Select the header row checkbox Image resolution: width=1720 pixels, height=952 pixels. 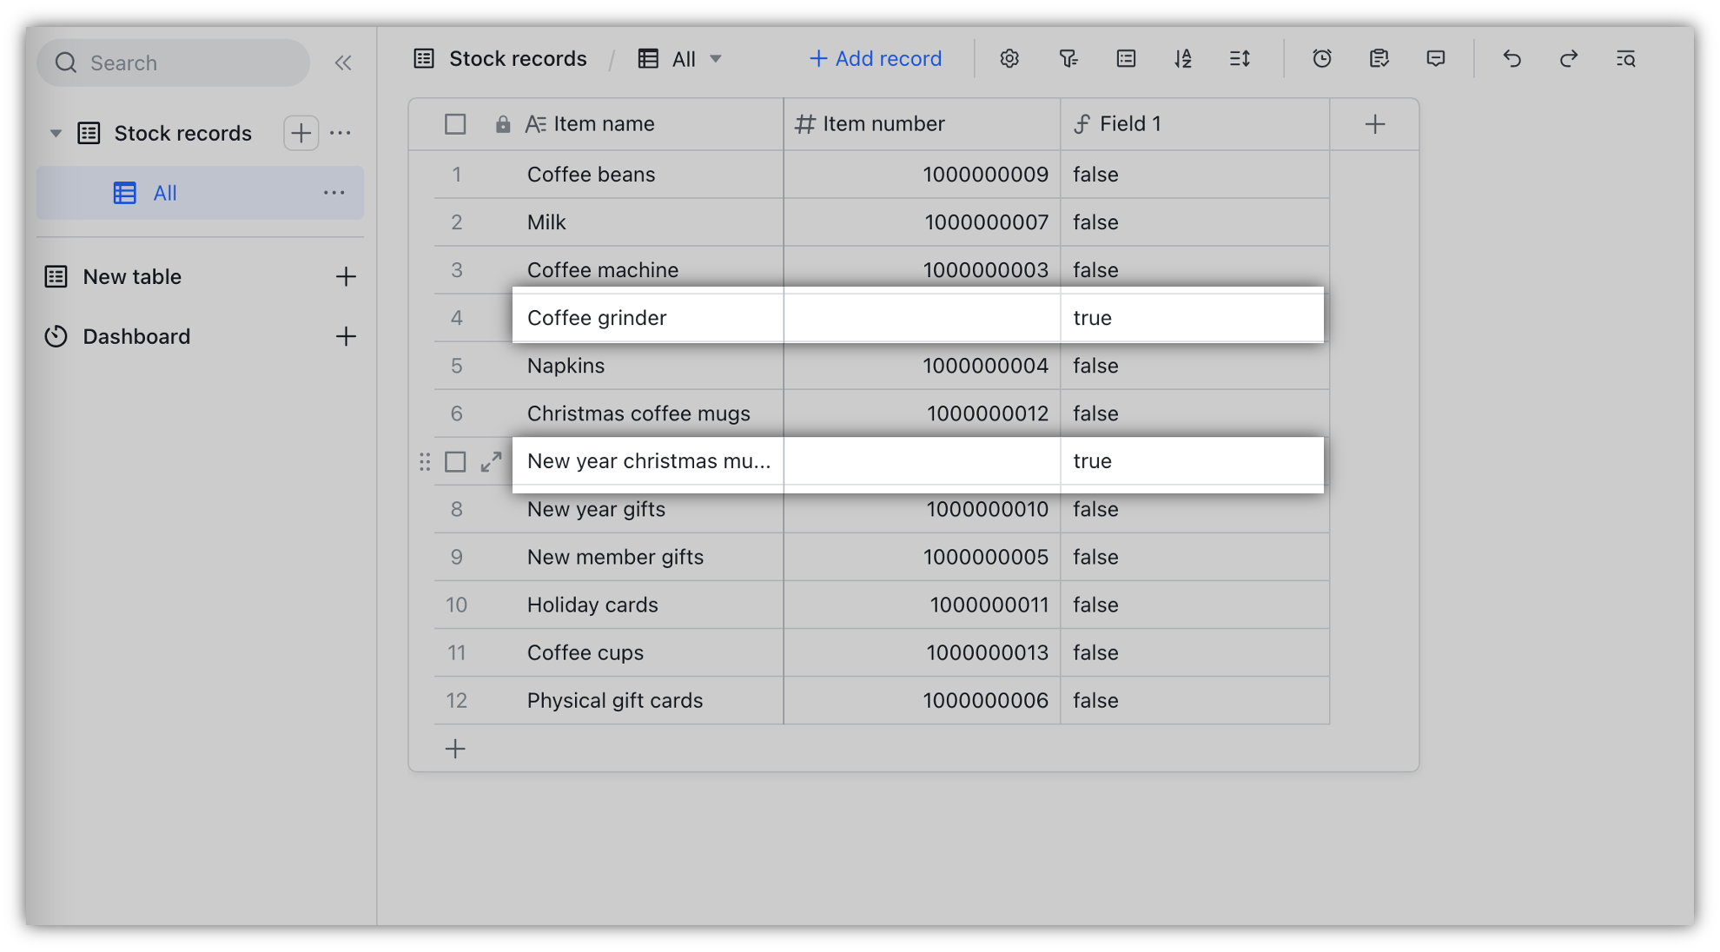point(455,122)
